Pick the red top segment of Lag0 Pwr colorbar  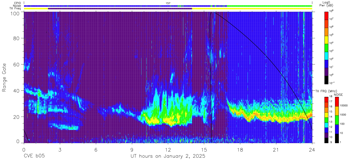(x=326, y=15)
